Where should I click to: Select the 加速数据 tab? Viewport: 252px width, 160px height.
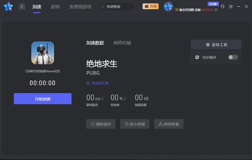(x=95, y=43)
